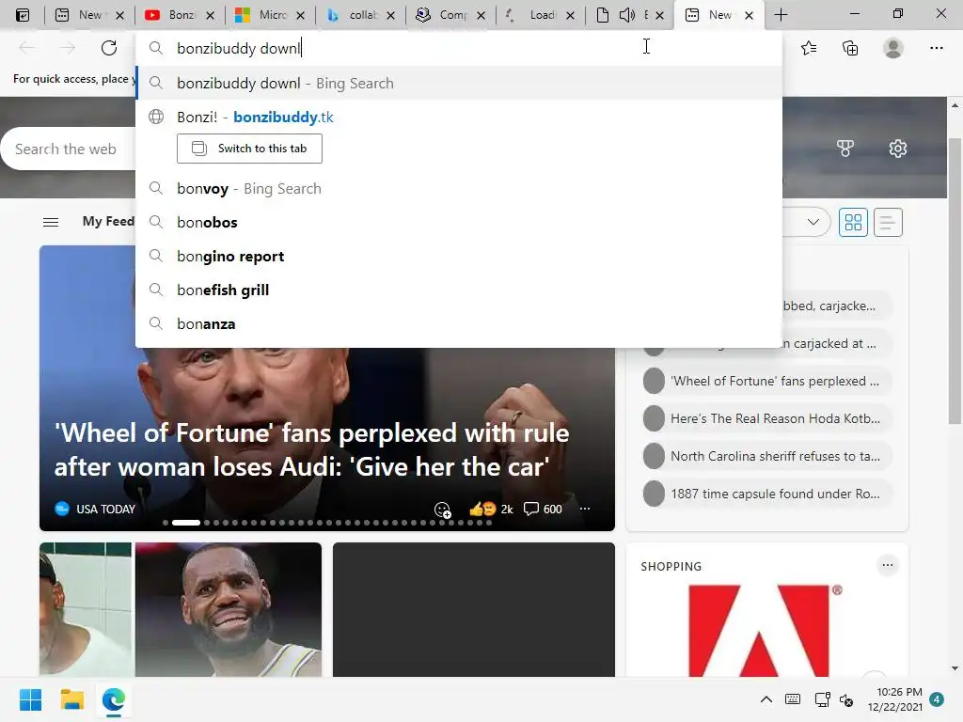Click the Switch to this tab button

pyautogui.click(x=249, y=149)
